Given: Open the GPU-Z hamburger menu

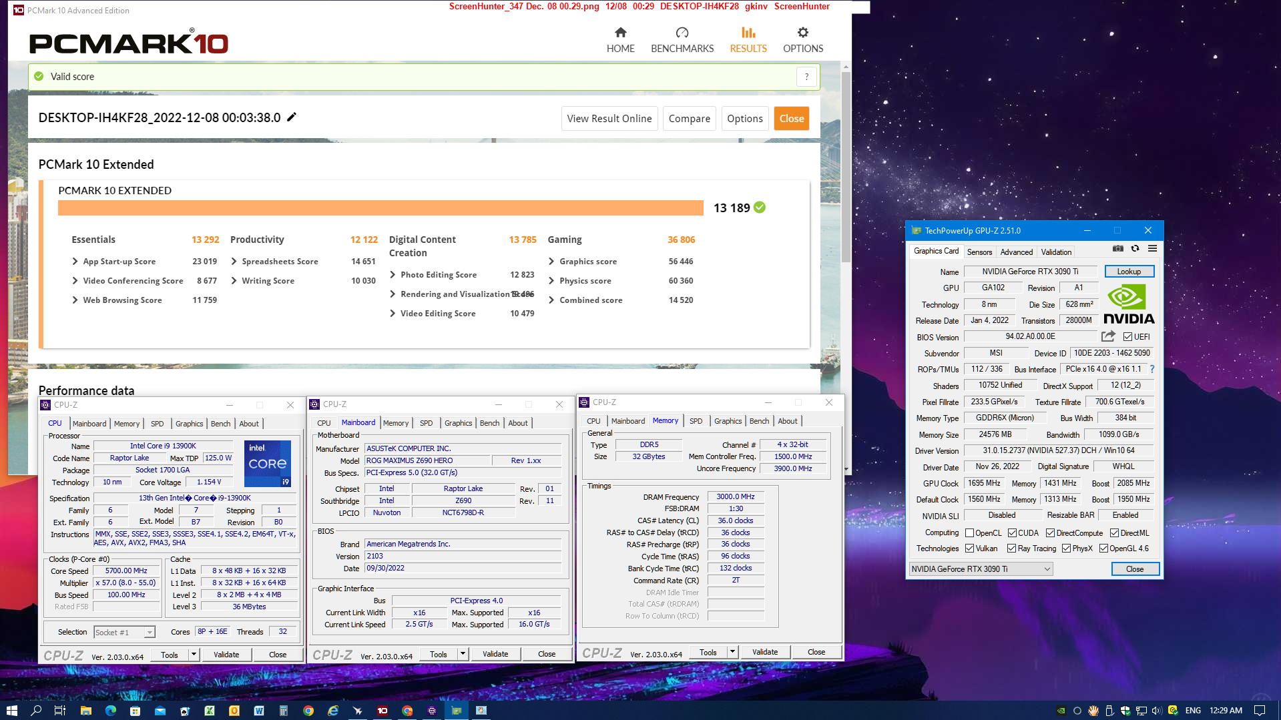Looking at the screenshot, I should 1152,249.
